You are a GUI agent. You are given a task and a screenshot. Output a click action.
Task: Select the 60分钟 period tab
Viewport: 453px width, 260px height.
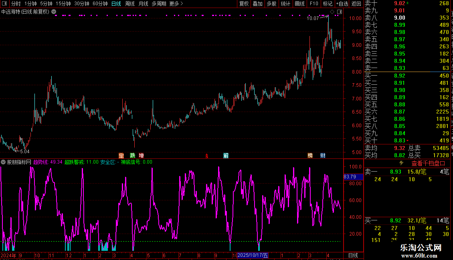pyautogui.click(x=100, y=4)
